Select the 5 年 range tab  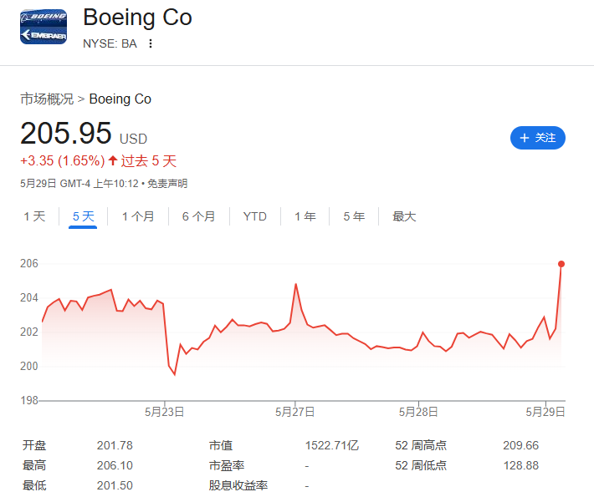353,216
